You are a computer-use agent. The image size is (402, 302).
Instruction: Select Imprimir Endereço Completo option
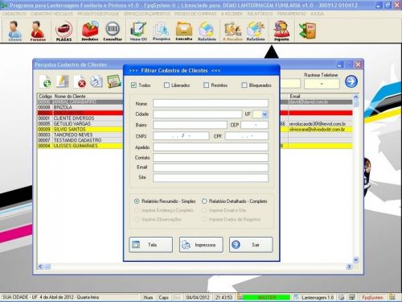137,210
